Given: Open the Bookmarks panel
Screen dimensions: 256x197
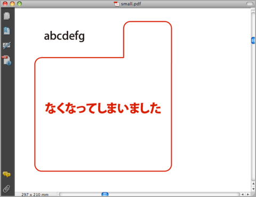Looking at the screenshot, I should point(7,31).
